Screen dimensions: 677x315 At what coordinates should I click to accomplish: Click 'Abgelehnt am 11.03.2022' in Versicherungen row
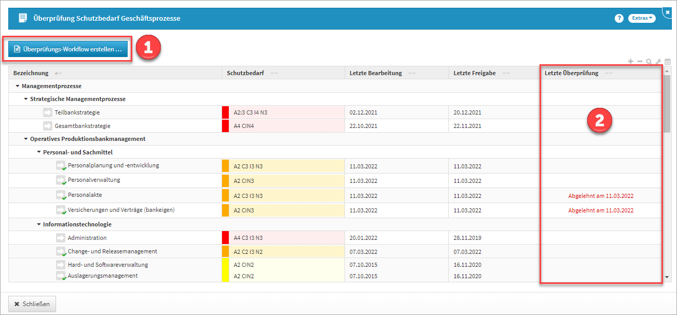[601, 210]
